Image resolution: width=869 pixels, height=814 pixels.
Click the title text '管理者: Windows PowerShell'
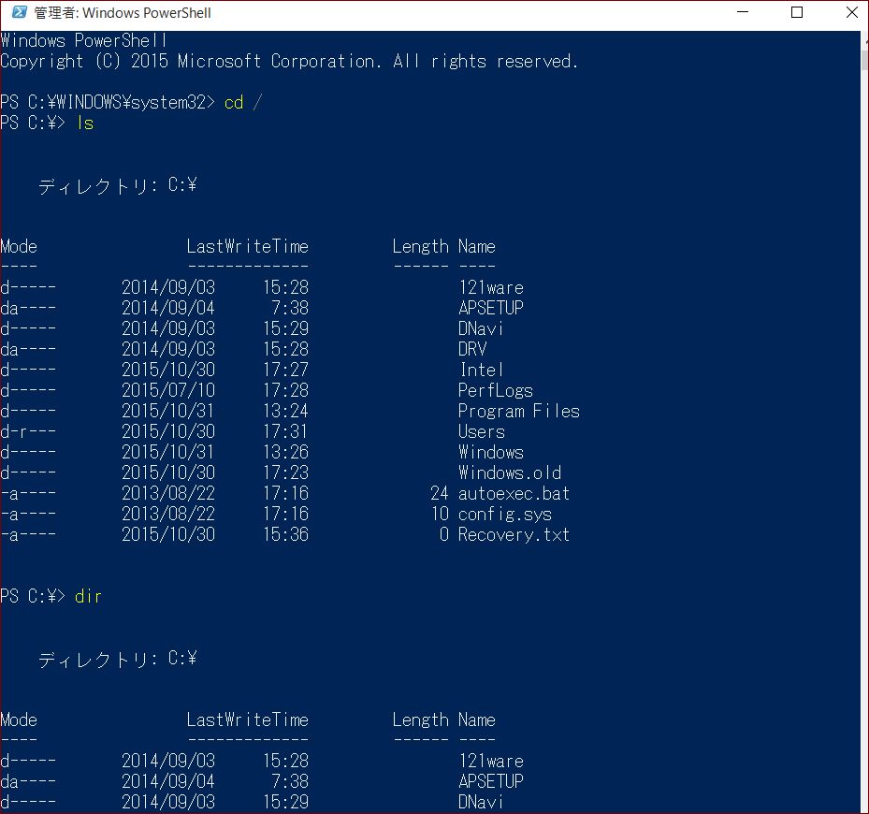pos(123,13)
